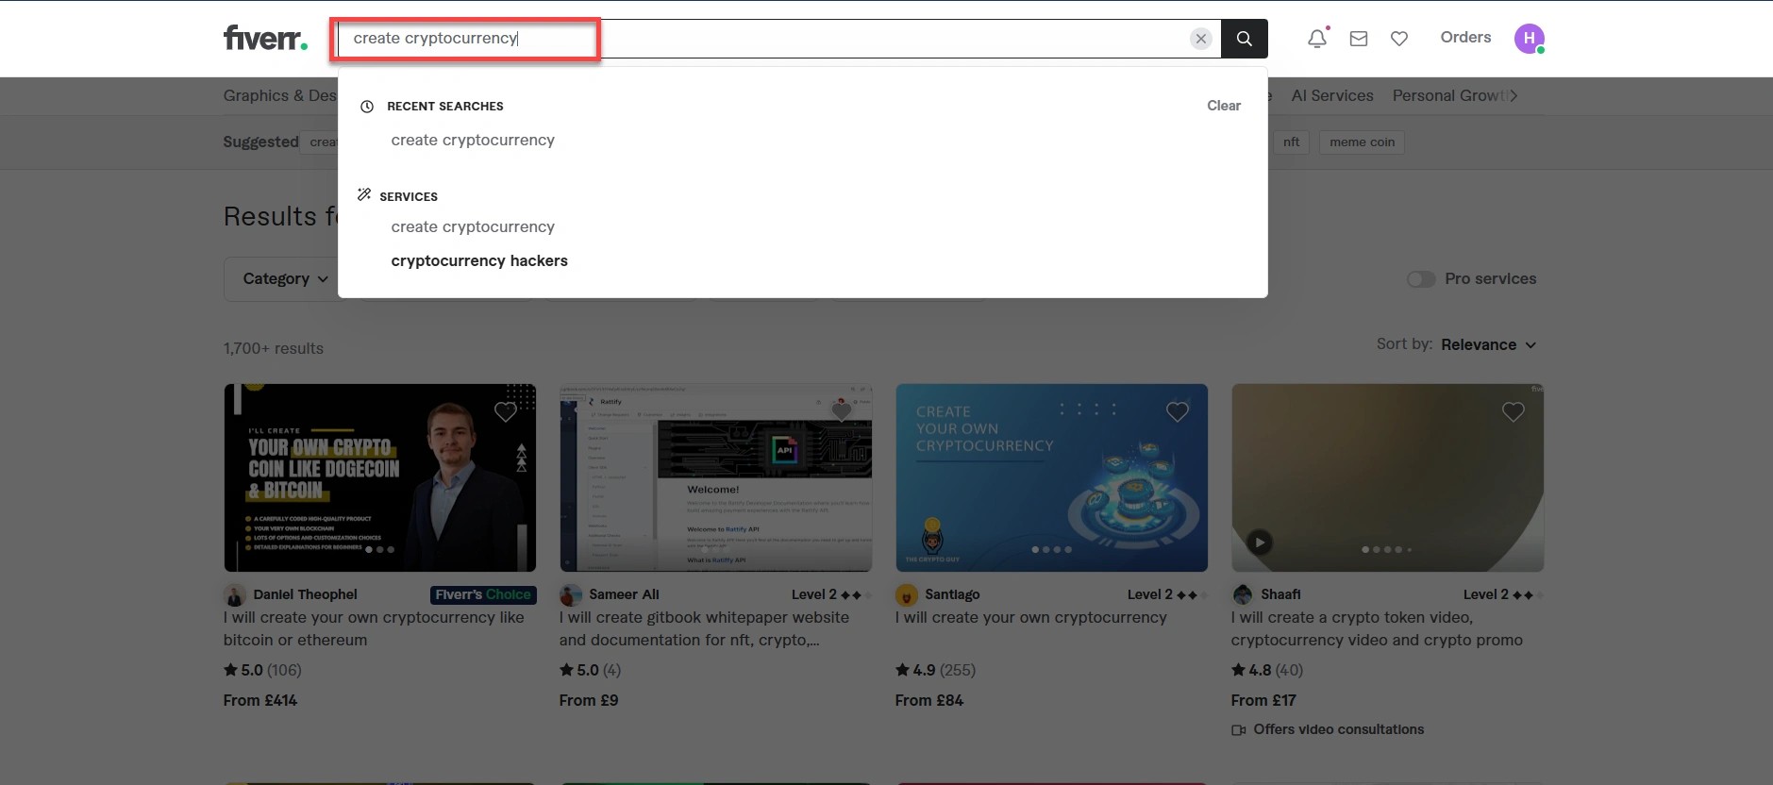
Task: Click the Services wand icon
Action: point(364,194)
